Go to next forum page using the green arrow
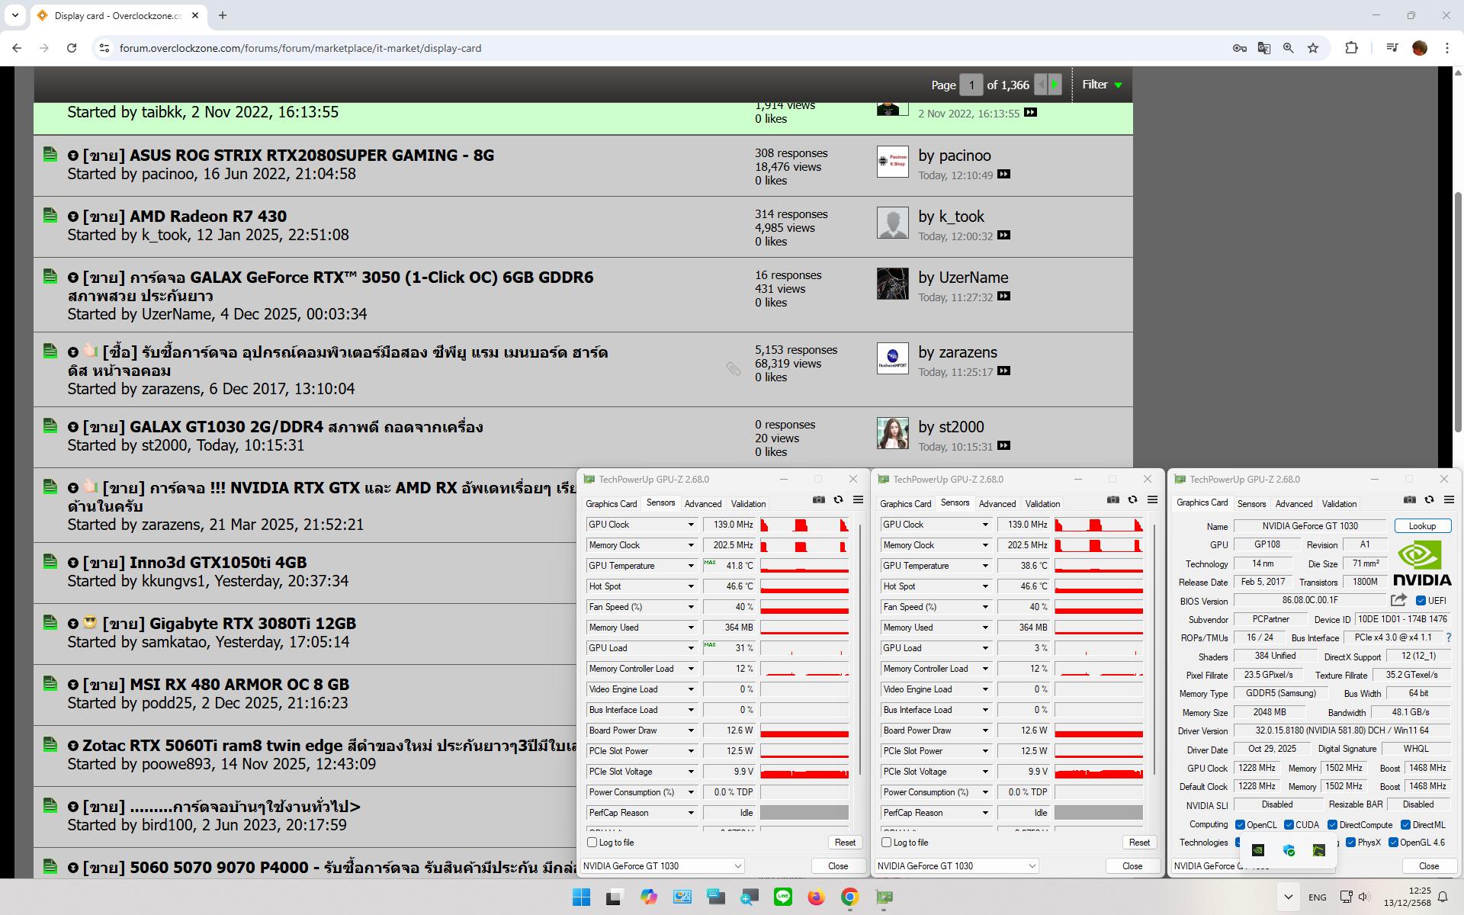1464x915 pixels. point(1055,85)
